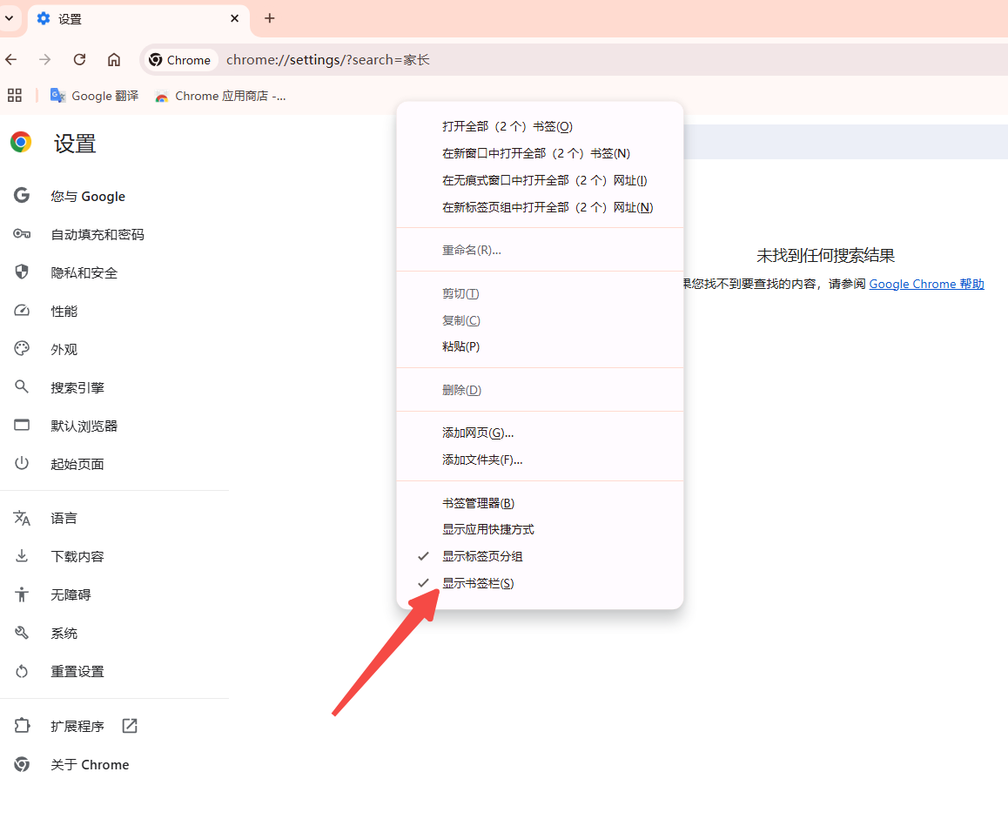Choose 在新窗口中打开全部 书签 menu entry
Viewport: 1008px width, 839px height.
click(x=540, y=153)
